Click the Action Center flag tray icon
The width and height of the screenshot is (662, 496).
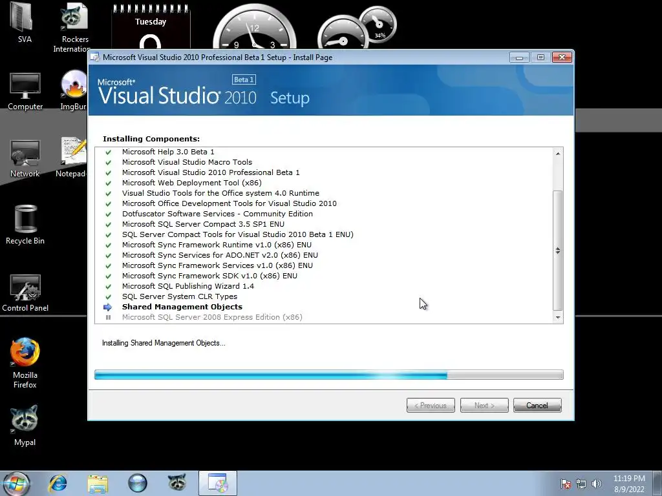(x=566, y=484)
